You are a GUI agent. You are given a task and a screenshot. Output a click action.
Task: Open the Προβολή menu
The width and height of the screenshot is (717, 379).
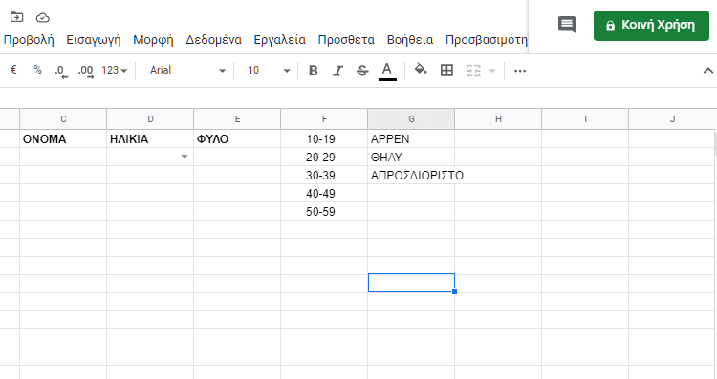tap(29, 40)
